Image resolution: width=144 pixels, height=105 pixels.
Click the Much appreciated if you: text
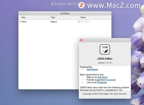click(92, 75)
